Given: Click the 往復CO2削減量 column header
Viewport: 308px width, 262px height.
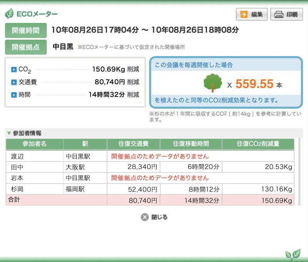Looking at the screenshot, I should (258, 144).
